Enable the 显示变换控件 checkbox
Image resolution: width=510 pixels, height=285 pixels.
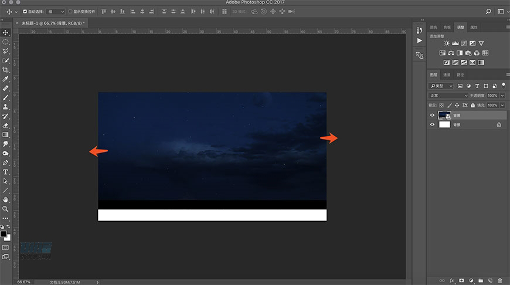[70, 12]
